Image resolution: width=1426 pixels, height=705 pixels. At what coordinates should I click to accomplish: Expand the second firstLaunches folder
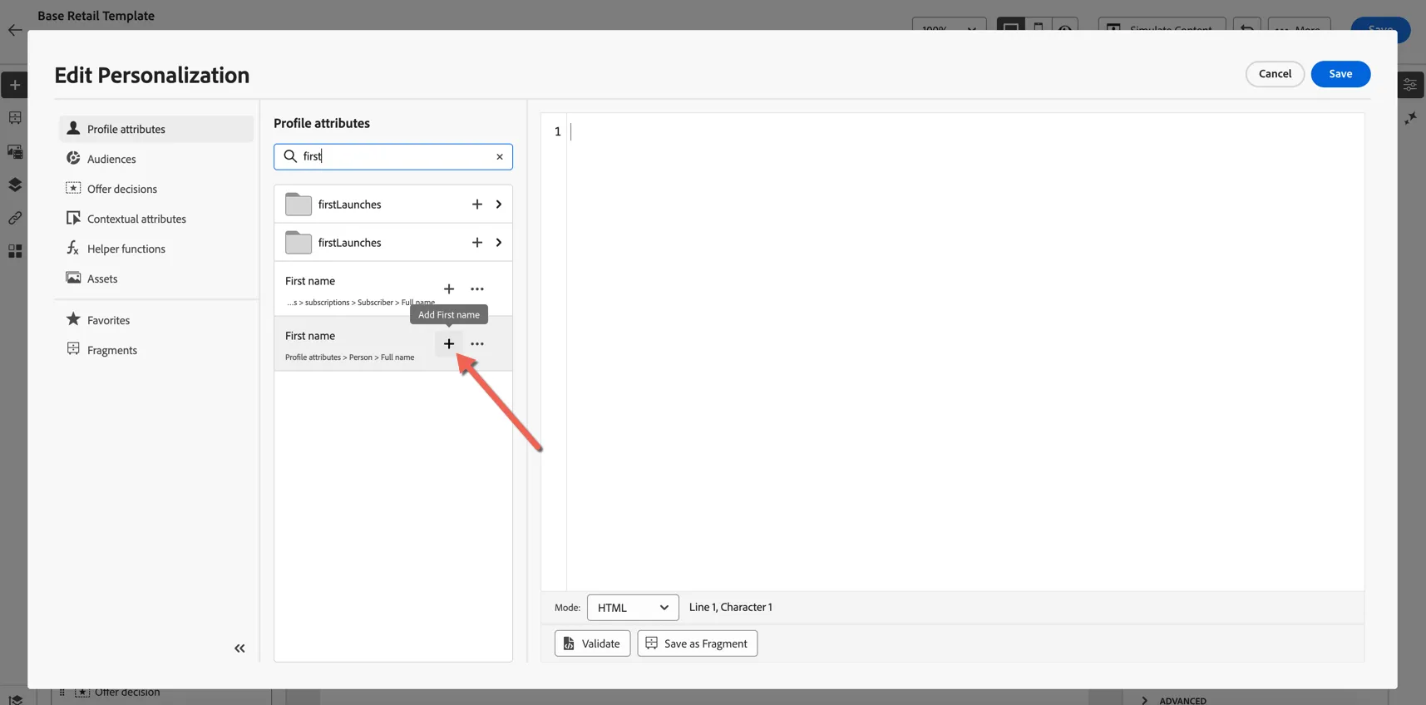tap(499, 243)
